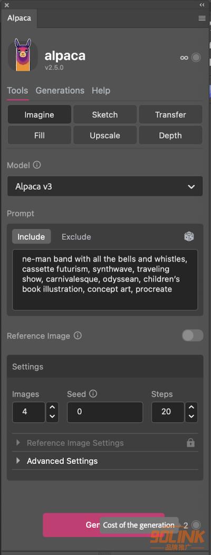
Task: Click the dice randomize prompt icon
Action: [189, 236]
